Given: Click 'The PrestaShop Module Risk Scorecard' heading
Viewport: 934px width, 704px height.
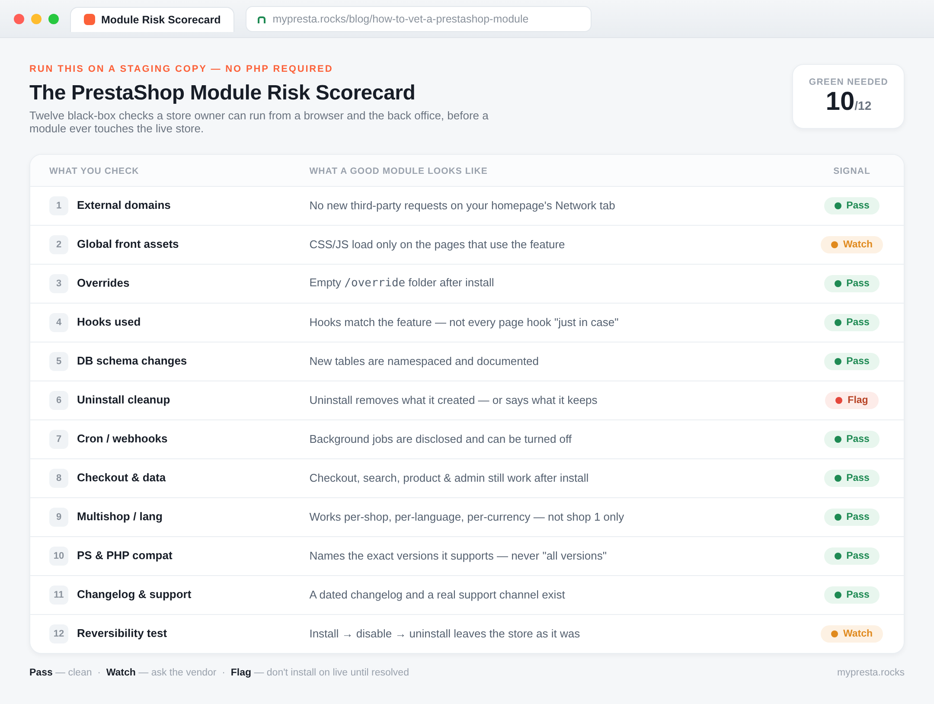Looking at the screenshot, I should pyautogui.click(x=222, y=93).
